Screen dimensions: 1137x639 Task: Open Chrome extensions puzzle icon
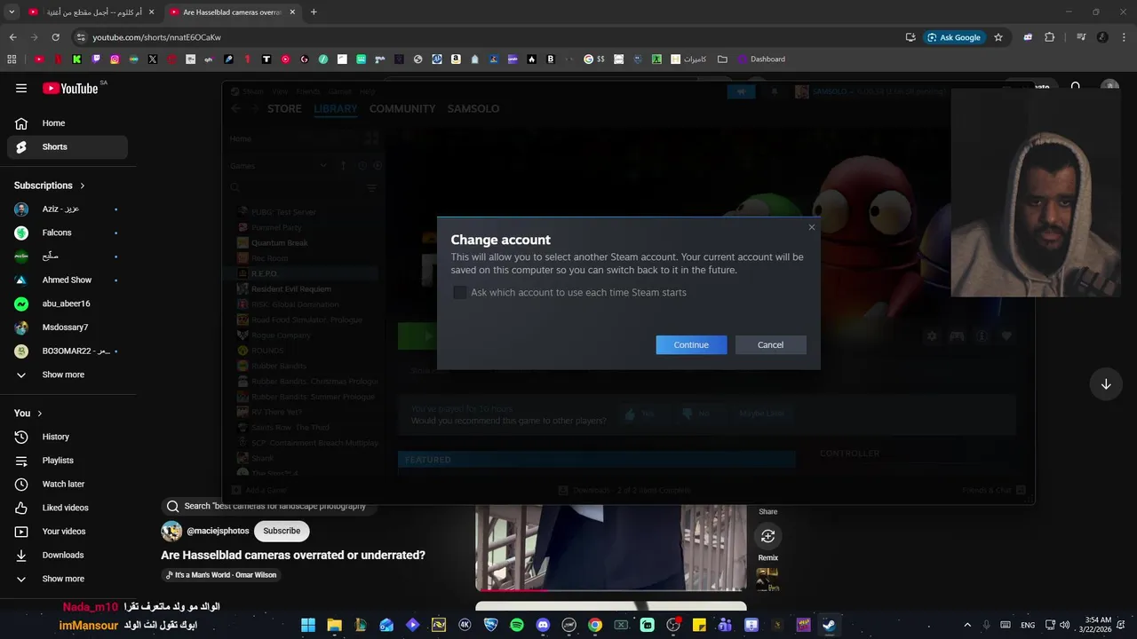pyautogui.click(x=1050, y=37)
